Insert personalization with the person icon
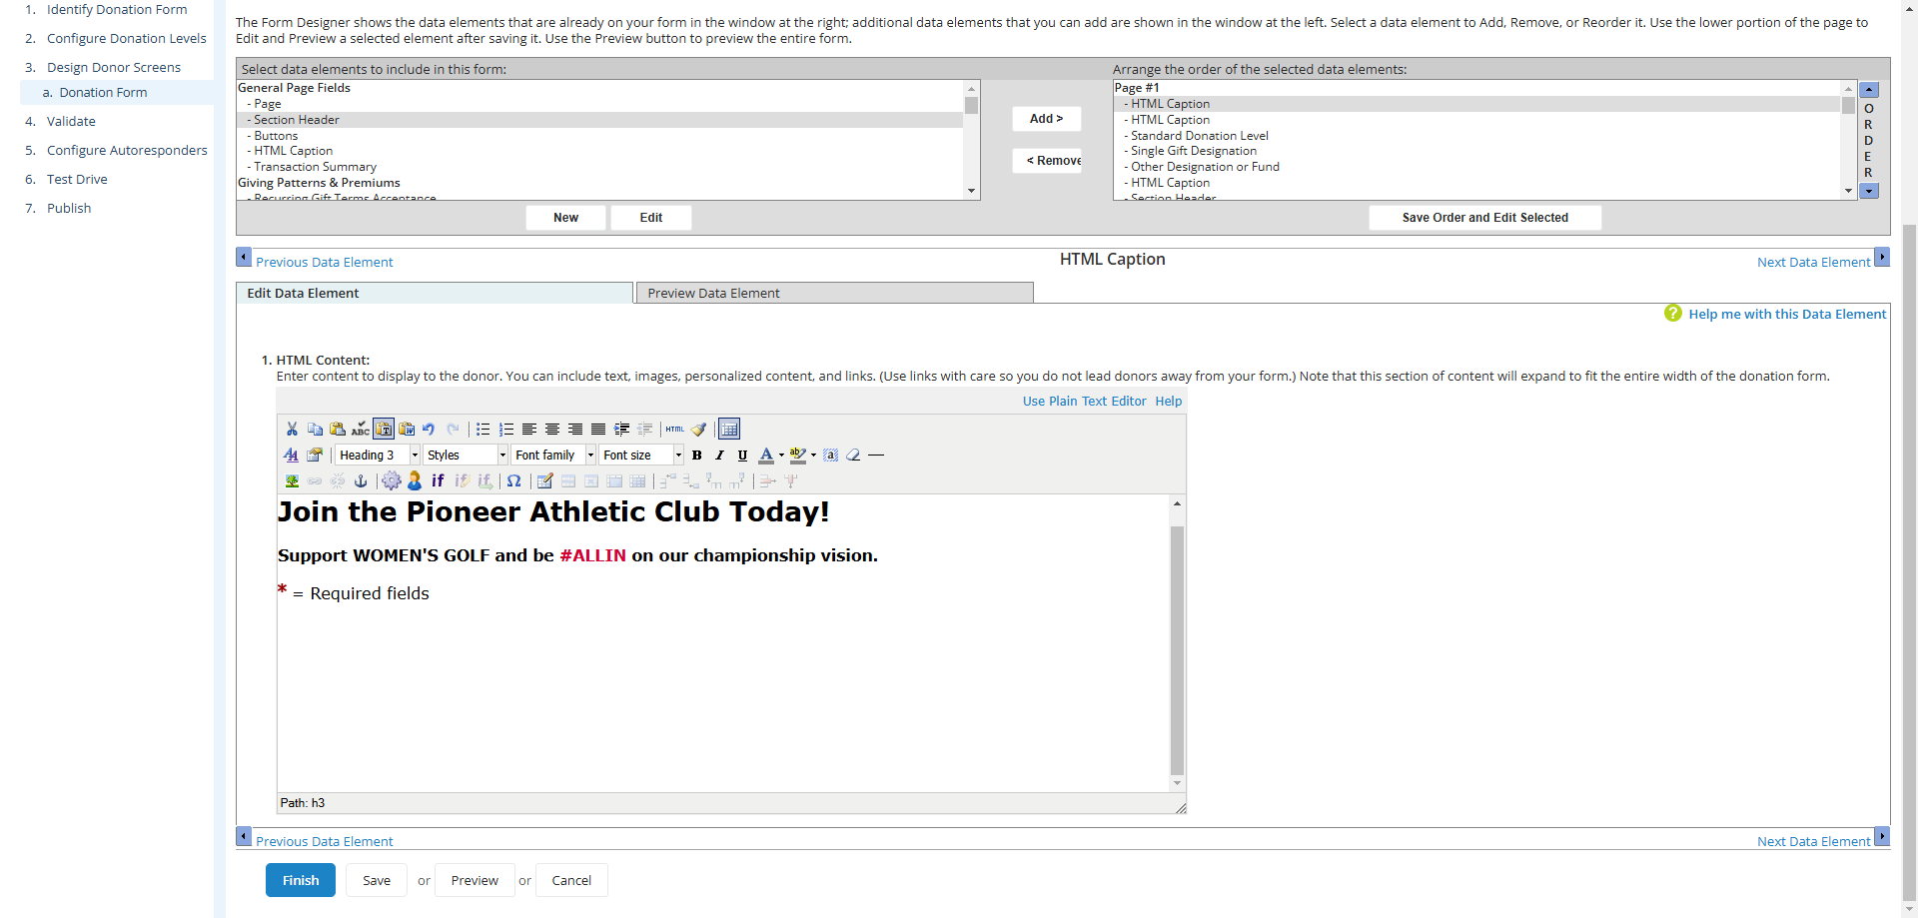 415,480
